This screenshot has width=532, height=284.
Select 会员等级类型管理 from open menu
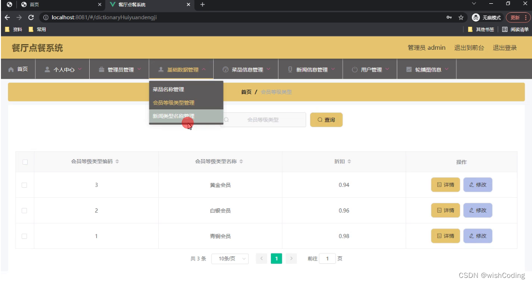click(x=174, y=103)
